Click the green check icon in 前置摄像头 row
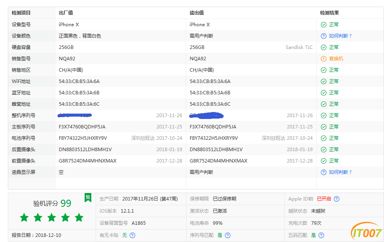Image resolution: width=384 pixels, height=242 pixels. (324, 161)
